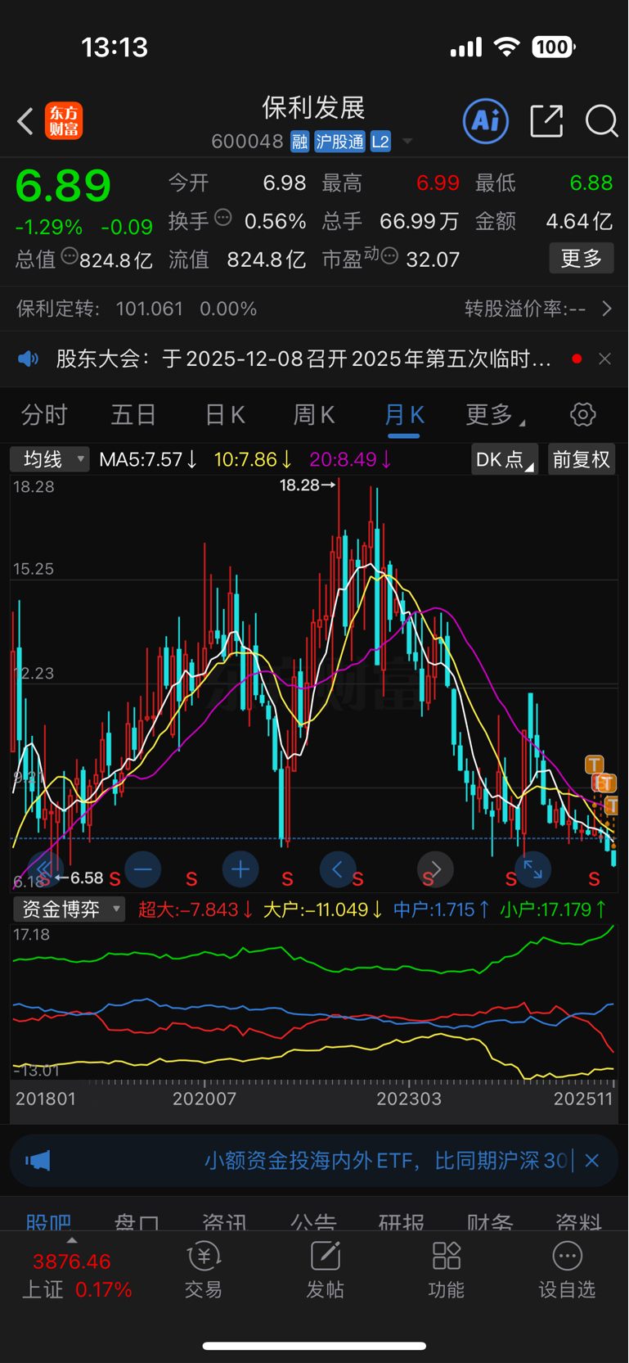Image resolution: width=629 pixels, height=1363 pixels.
Task: Dismiss the 股东大会 announcement with X
Action: point(604,359)
